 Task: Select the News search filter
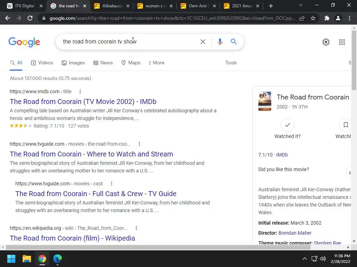click(103, 63)
